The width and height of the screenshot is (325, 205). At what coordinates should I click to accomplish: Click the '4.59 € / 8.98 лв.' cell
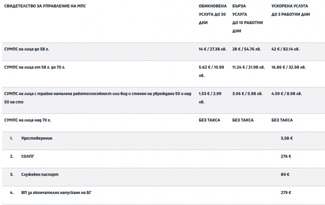point(286,94)
